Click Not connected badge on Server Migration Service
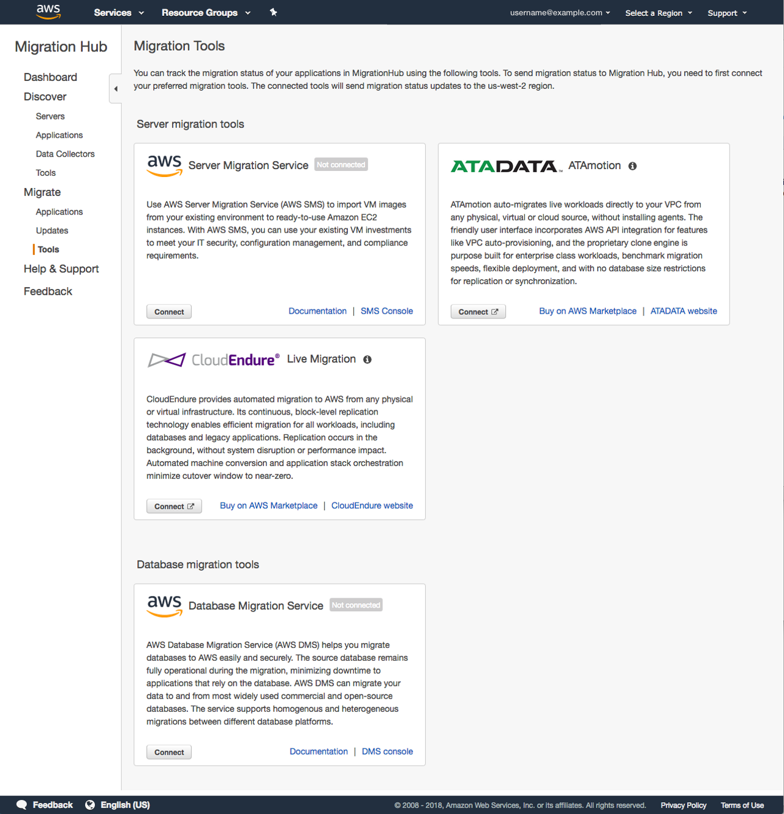Image resolution: width=784 pixels, height=814 pixels. (341, 165)
